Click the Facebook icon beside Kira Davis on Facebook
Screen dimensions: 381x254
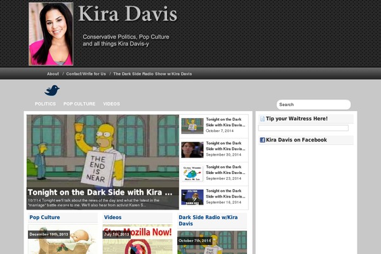coord(262,140)
